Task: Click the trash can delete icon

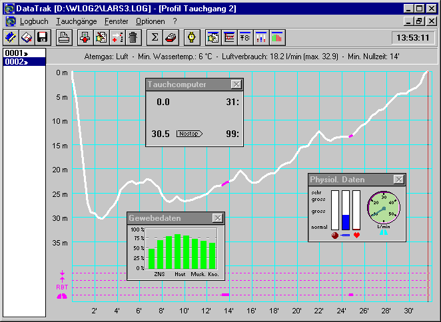Action: click(x=133, y=37)
